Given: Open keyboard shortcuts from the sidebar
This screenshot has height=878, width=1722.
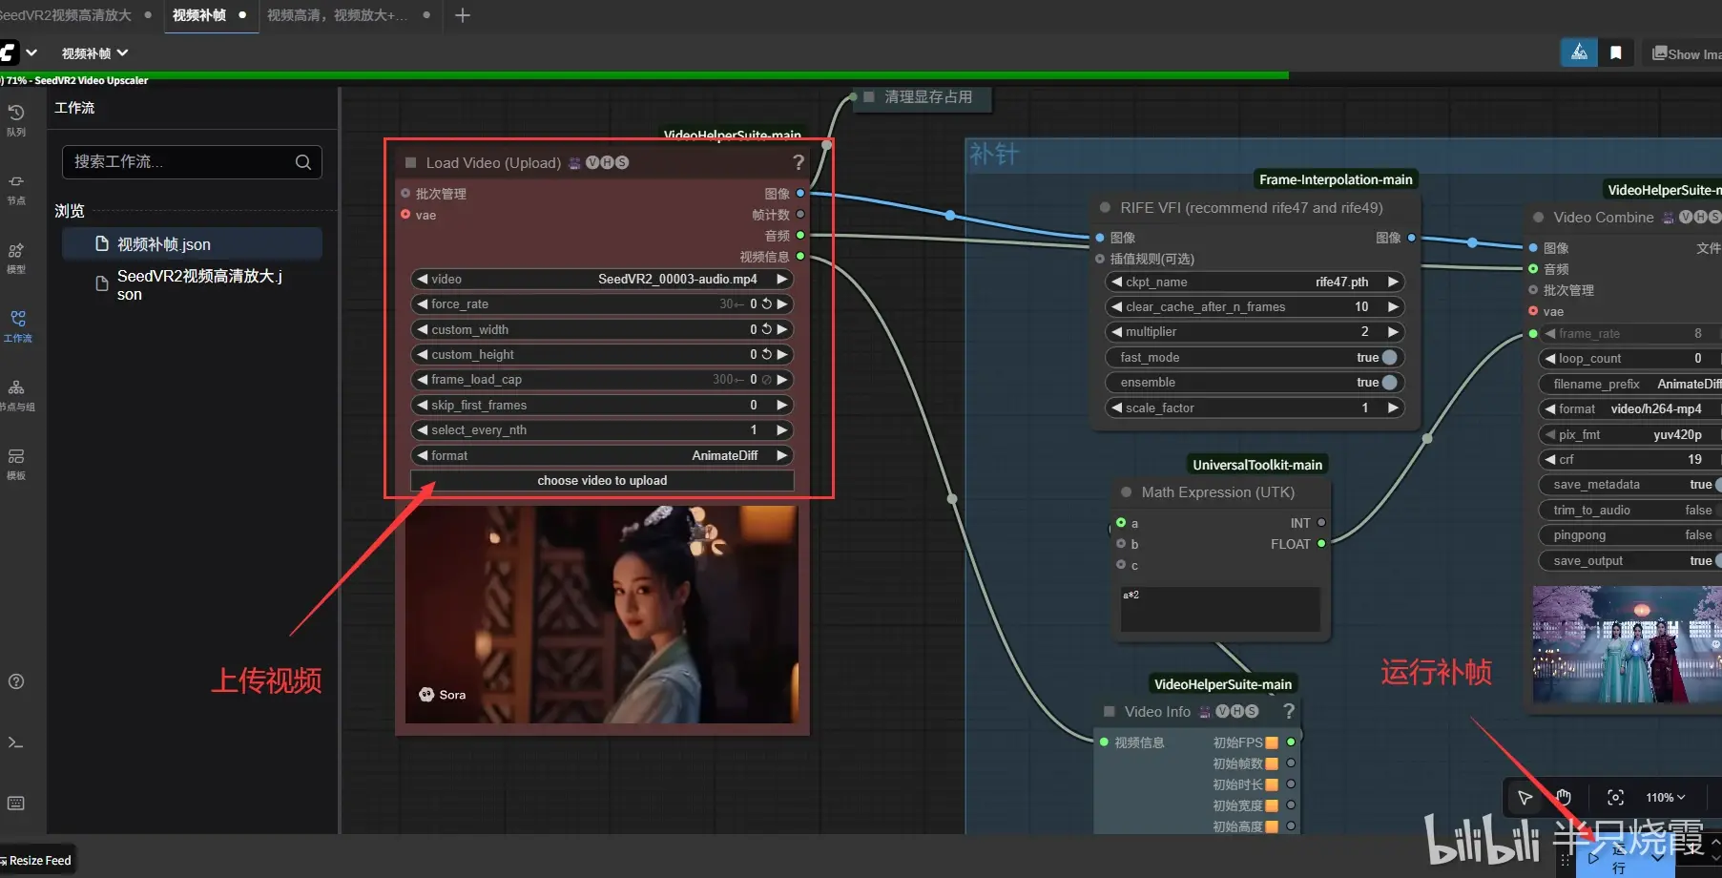Looking at the screenshot, I should click(16, 804).
